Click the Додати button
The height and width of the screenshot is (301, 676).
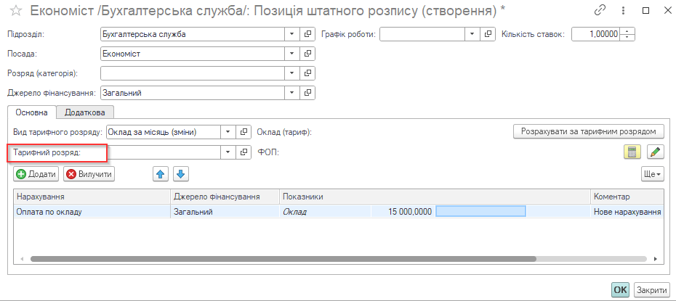pyautogui.click(x=36, y=174)
